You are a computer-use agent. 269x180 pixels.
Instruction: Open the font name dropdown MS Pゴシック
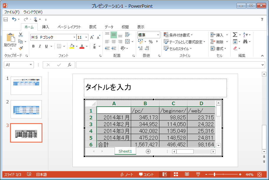pyautogui.click(x=74, y=37)
